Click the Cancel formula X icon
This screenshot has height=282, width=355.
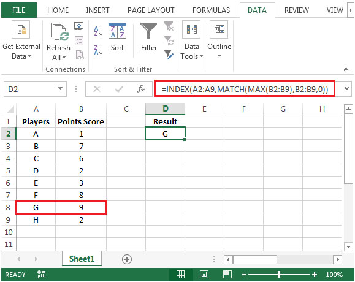click(97, 89)
